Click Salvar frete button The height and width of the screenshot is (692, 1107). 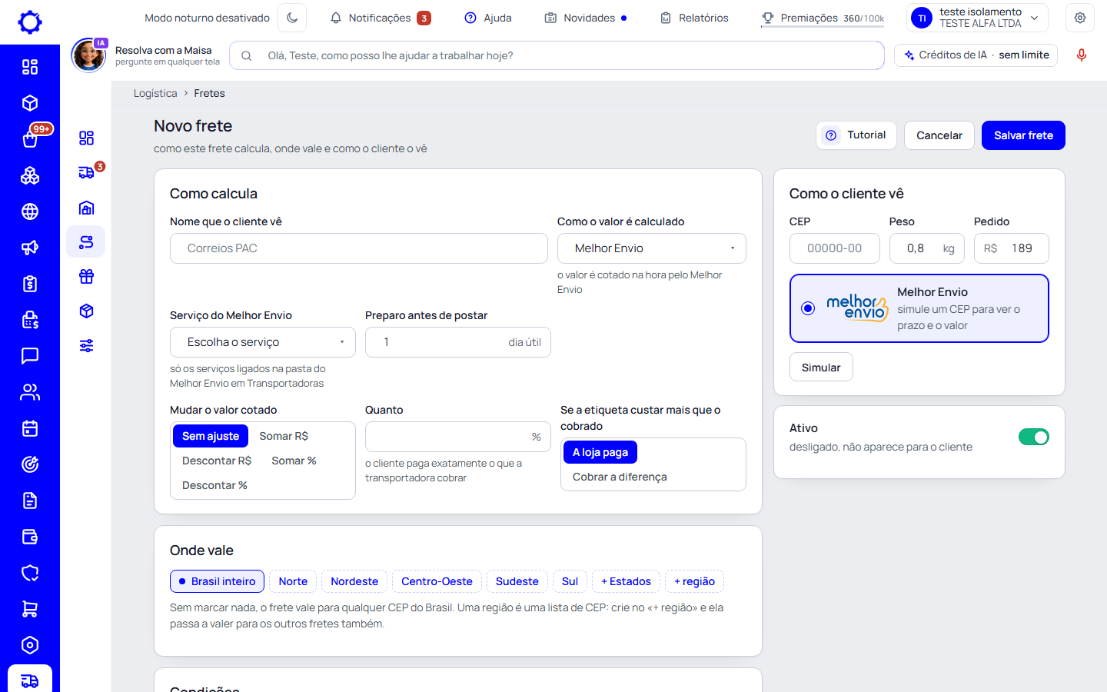coord(1023,135)
